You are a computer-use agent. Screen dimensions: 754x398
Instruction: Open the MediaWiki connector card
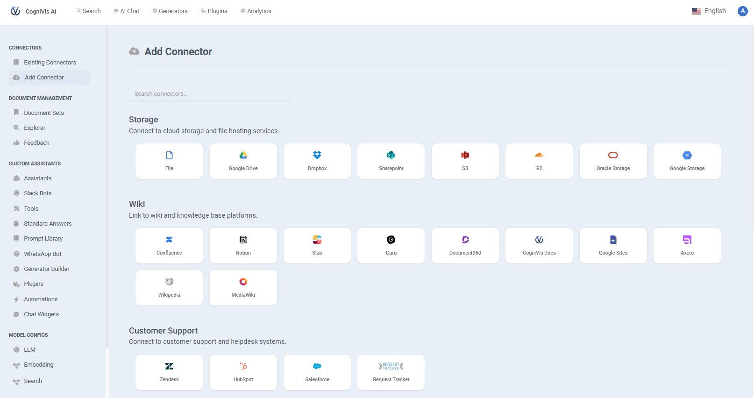click(x=243, y=288)
